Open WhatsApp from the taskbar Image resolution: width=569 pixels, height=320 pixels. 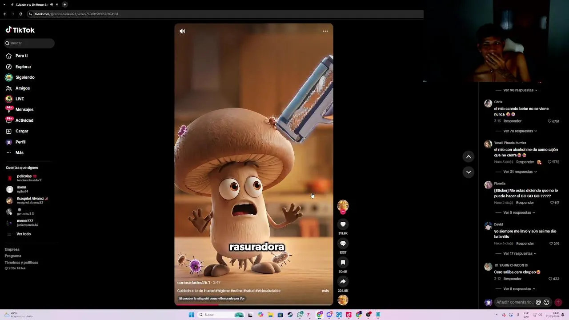click(300, 315)
